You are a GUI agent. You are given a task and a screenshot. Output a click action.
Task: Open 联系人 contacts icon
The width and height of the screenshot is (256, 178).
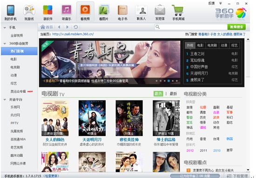pos(141,10)
